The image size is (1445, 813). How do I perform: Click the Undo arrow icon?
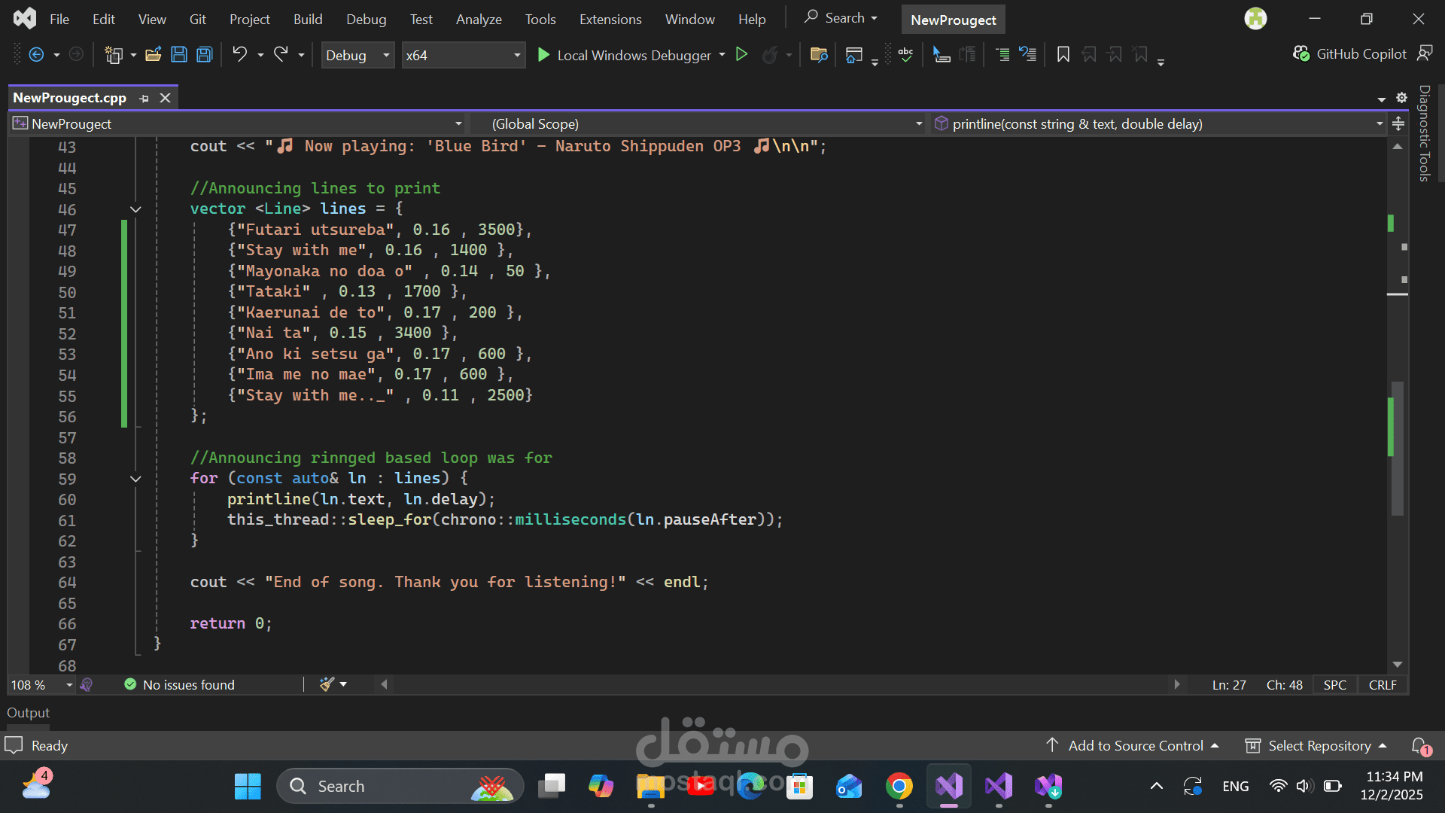coord(239,54)
